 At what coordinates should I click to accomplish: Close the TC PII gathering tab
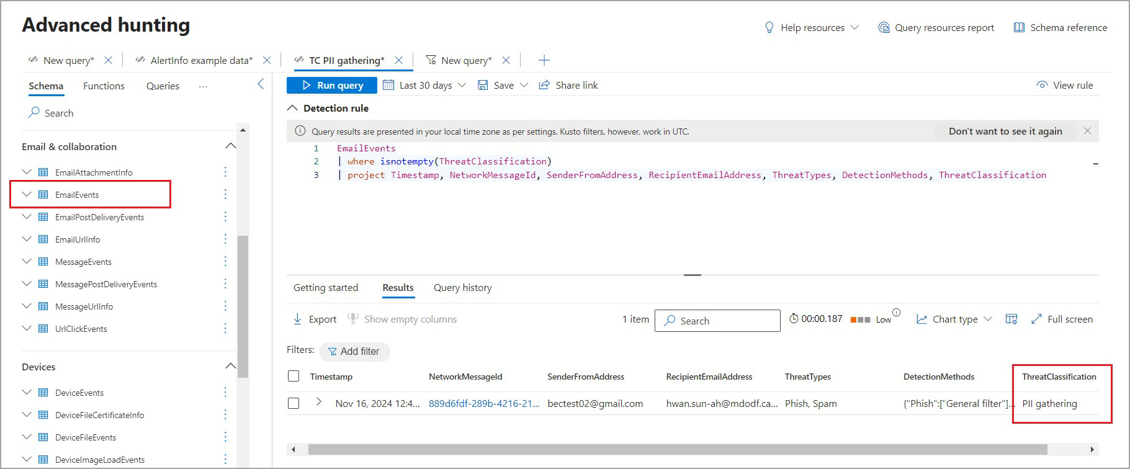(x=399, y=60)
